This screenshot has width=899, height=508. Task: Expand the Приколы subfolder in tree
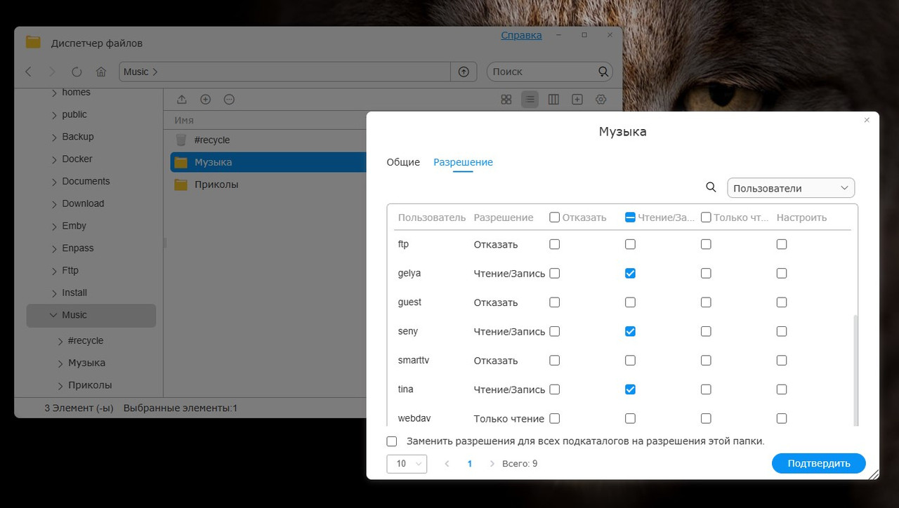(60, 386)
